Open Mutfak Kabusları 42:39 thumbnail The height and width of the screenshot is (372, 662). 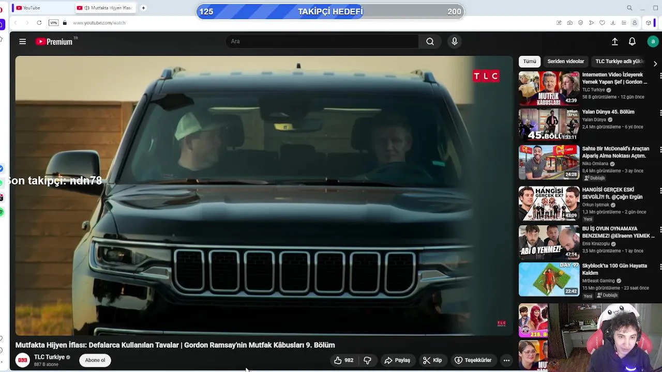549,88
